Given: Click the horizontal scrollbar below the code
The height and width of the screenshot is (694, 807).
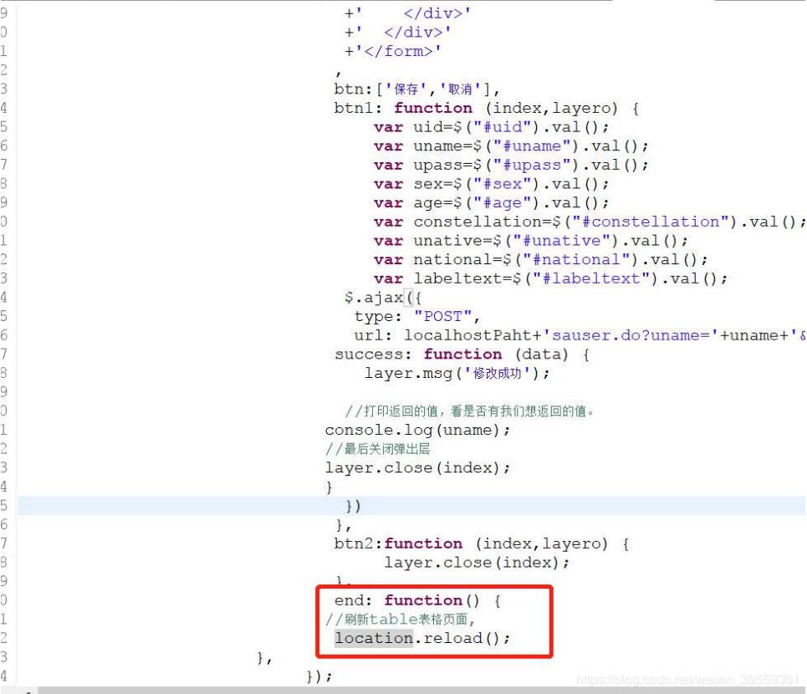Looking at the screenshot, I should pyautogui.click(x=422, y=691).
